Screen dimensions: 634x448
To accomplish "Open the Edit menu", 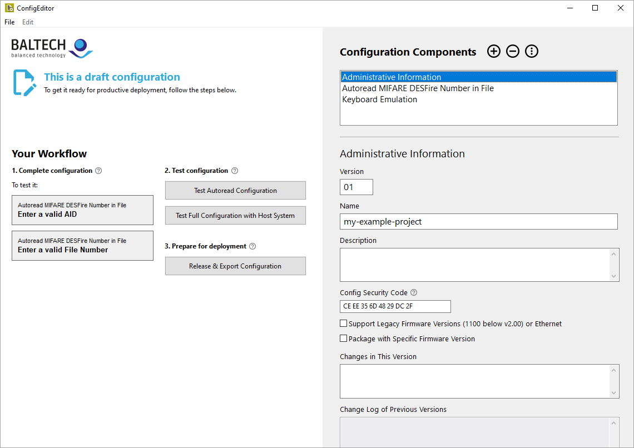I will 27,22.
